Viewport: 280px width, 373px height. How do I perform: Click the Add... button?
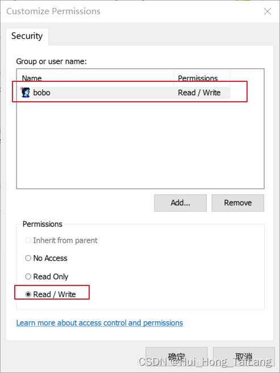(180, 203)
